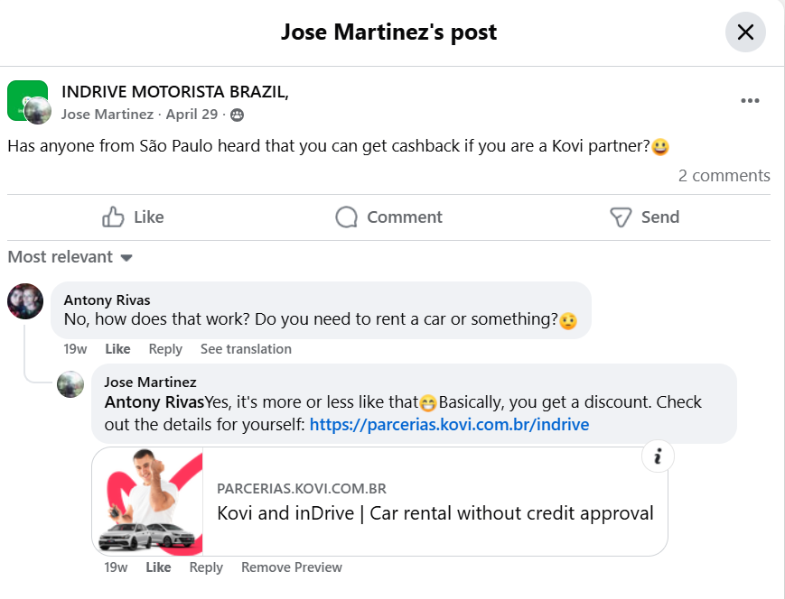Click the Send arrow icon

(x=621, y=217)
